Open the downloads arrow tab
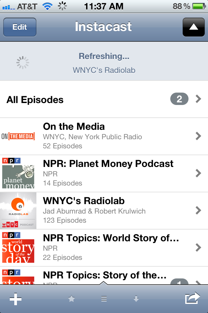 click(x=136, y=299)
